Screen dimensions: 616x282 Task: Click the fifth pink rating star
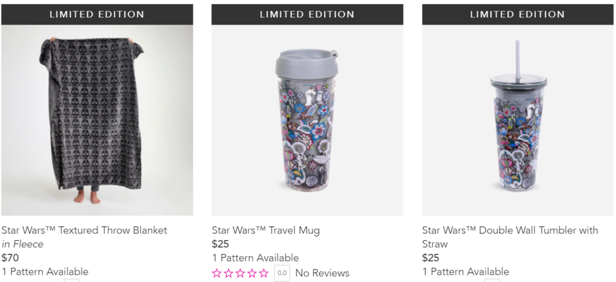(x=263, y=273)
